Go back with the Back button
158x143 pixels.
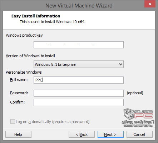pos(82,134)
